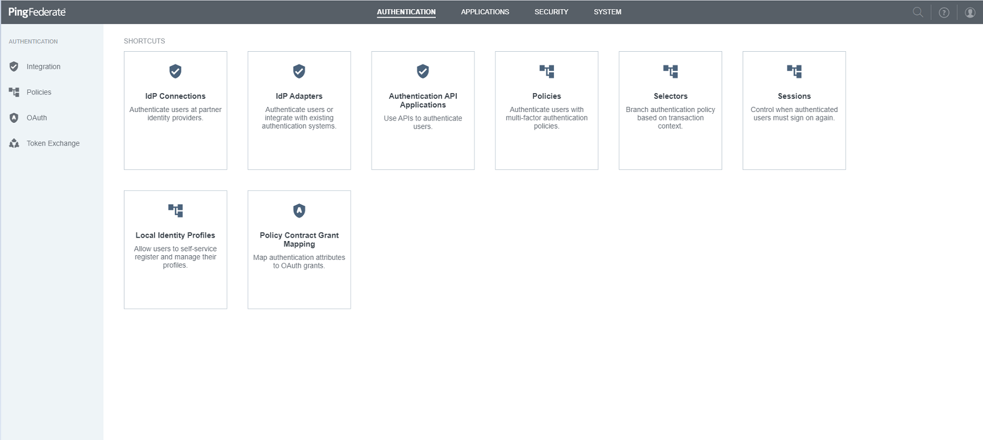Open the Applications top menu

[485, 12]
